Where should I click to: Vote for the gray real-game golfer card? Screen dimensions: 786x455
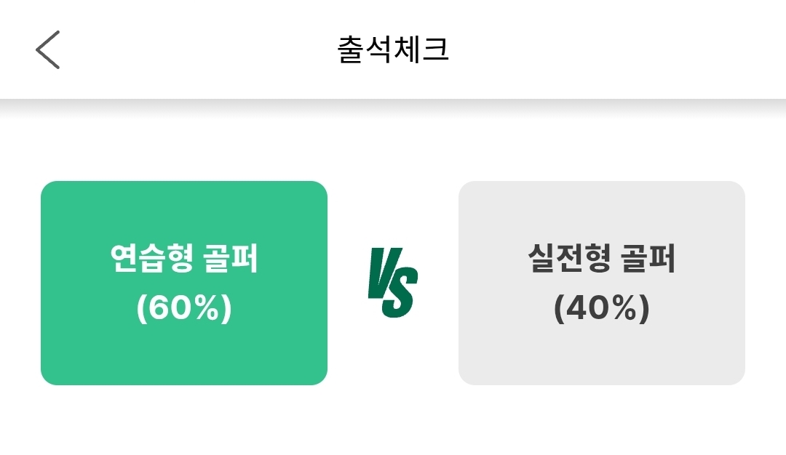pyautogui.click(x=602, y=283)
